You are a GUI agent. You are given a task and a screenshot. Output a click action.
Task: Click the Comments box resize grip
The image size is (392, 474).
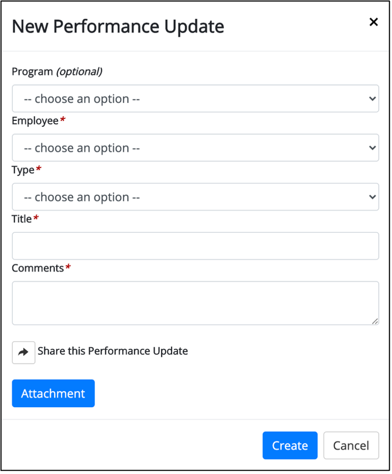375,322
